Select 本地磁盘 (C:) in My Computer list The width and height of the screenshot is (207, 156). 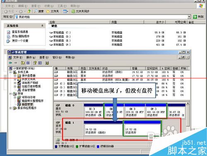[x=60, y=33]
